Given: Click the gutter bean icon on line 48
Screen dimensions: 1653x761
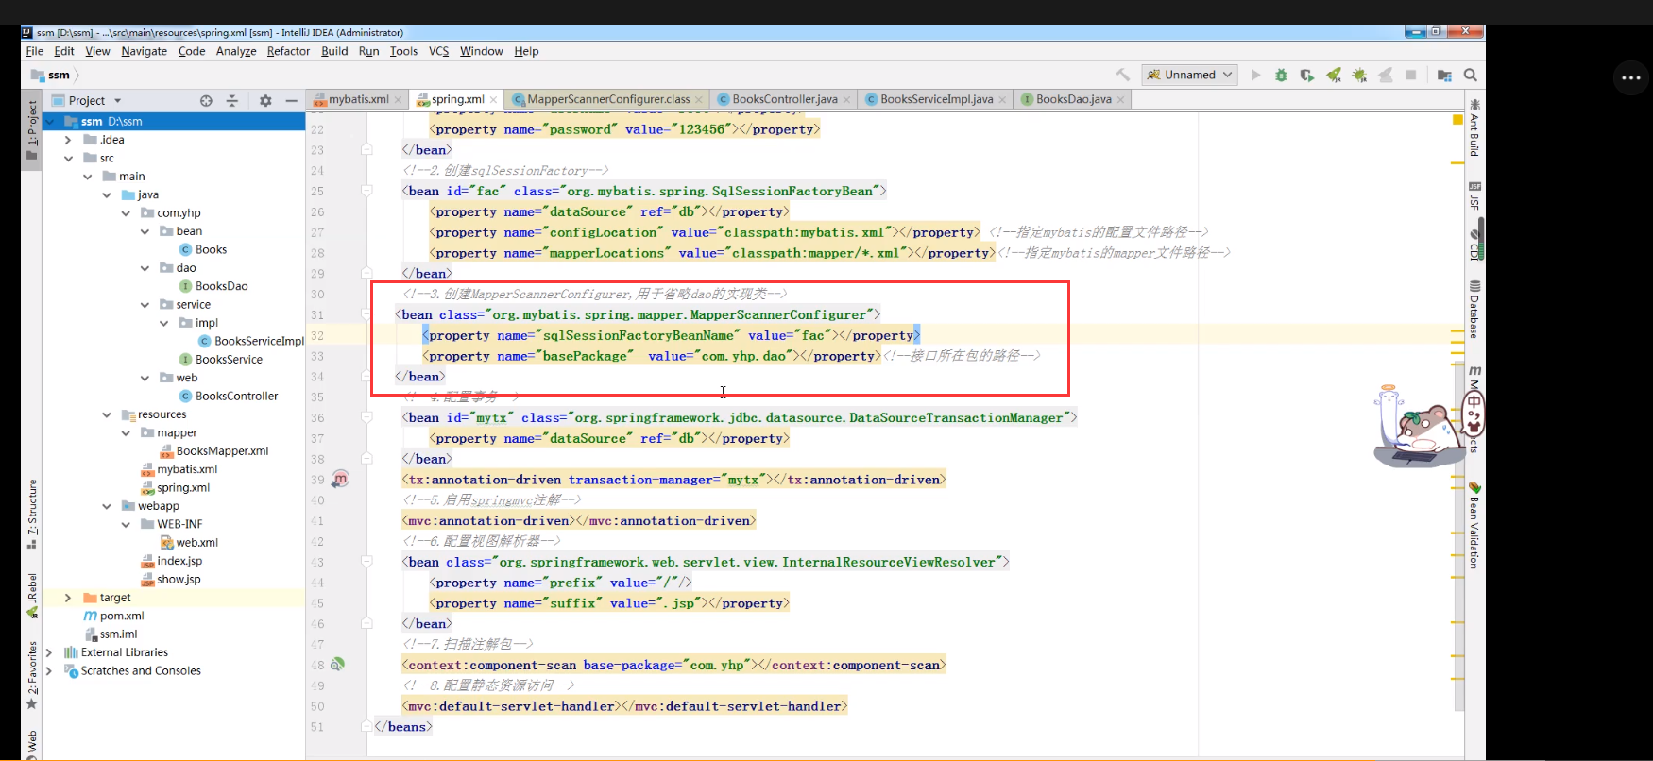Looking at the screenshot, I should (338, 665).
